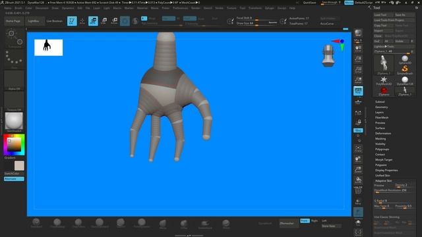Screen dimensions: 422x237
Task: Open the SkinShade4 material ball
Action: 14,122
